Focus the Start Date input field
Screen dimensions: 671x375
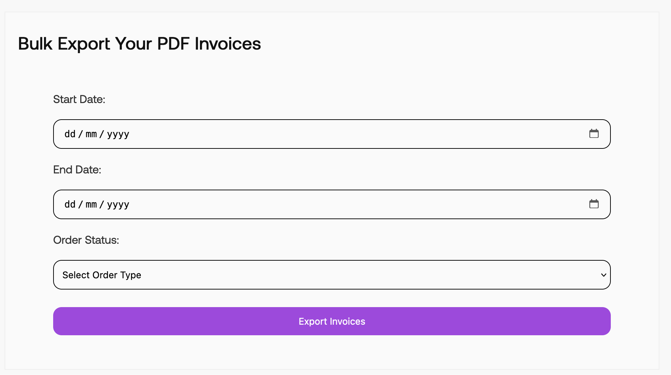pyautogui.click(x=317, y=134)
